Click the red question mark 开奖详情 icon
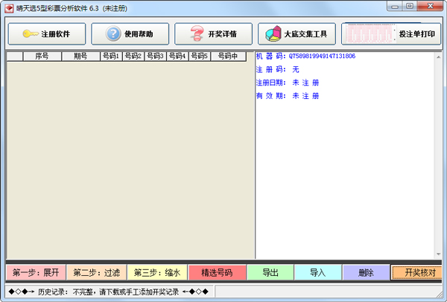 (x=197, y=34)
